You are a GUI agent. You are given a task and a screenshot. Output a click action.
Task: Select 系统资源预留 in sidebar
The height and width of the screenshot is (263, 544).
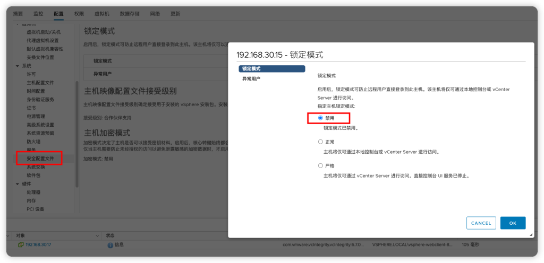pyautogui.click(x=40, y=133)
